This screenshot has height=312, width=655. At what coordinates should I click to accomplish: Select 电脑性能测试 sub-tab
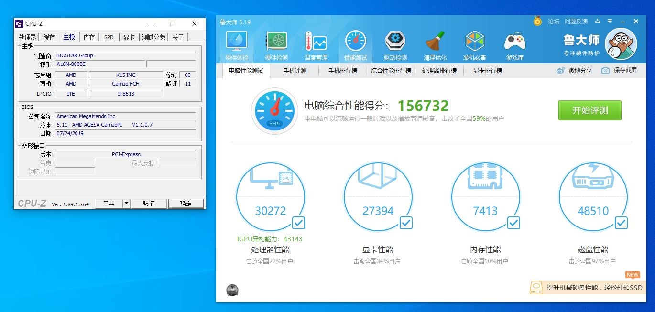[x=246, y=71]
